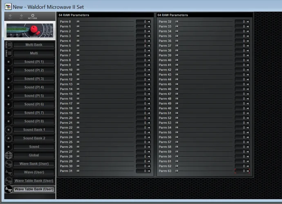
Task: Click the square icon beside Sound (Pt 3)
Action: pos(9,79)
